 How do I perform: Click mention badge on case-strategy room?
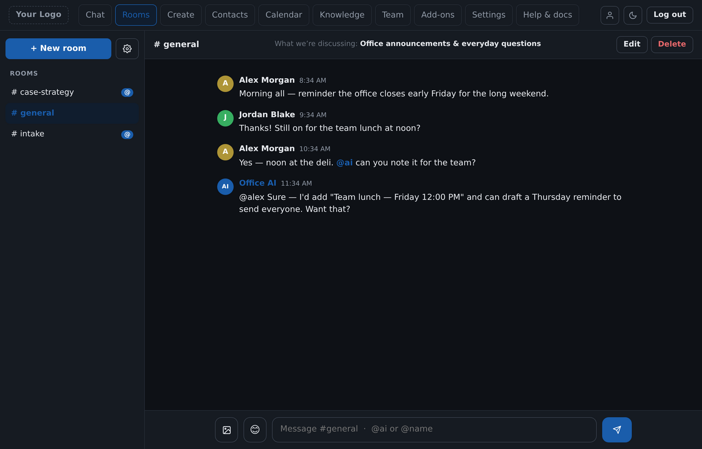pyautogui.click(x=127, y=93)
